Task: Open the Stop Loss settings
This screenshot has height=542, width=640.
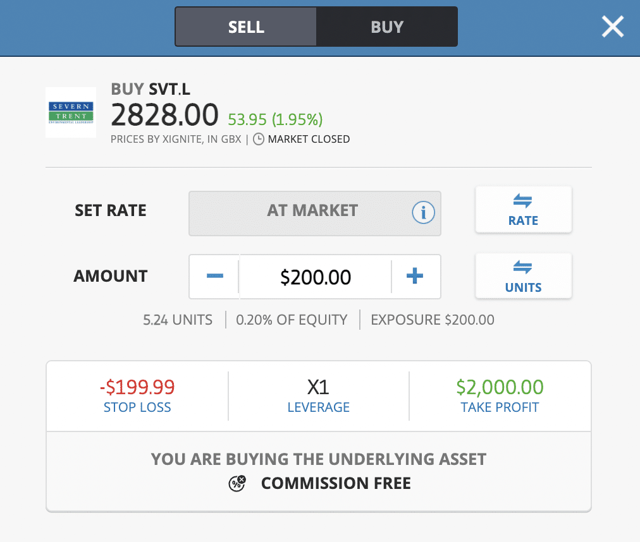Action: tap(137, 395)
